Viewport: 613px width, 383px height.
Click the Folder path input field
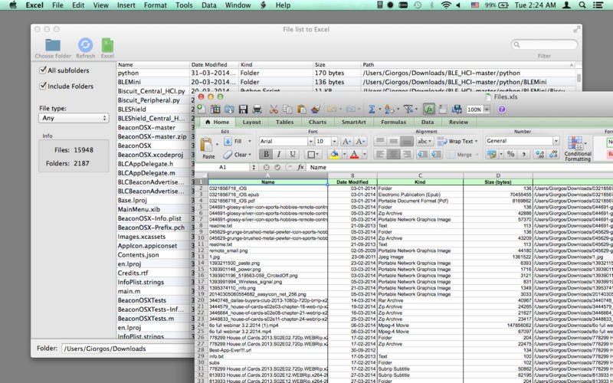pos(128,349)
